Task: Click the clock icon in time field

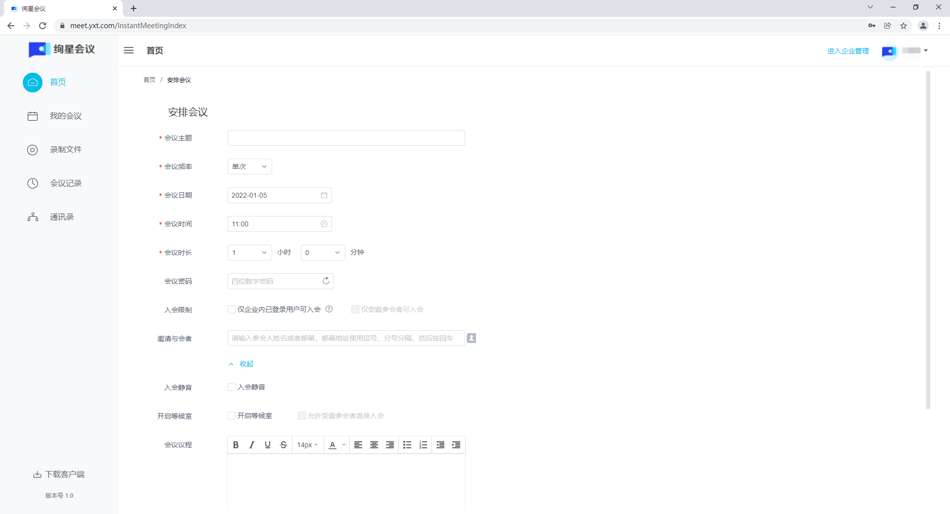Action: click(324, 224)
